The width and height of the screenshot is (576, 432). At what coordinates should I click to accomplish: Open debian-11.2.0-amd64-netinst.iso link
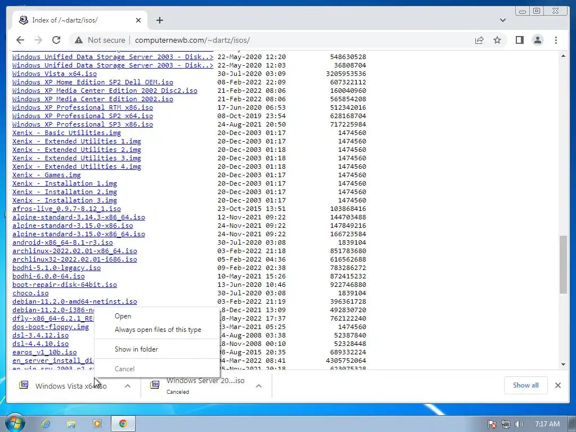[75, 301]
